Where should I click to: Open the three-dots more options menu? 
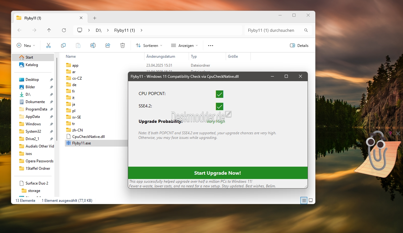[x=211, y=45]
